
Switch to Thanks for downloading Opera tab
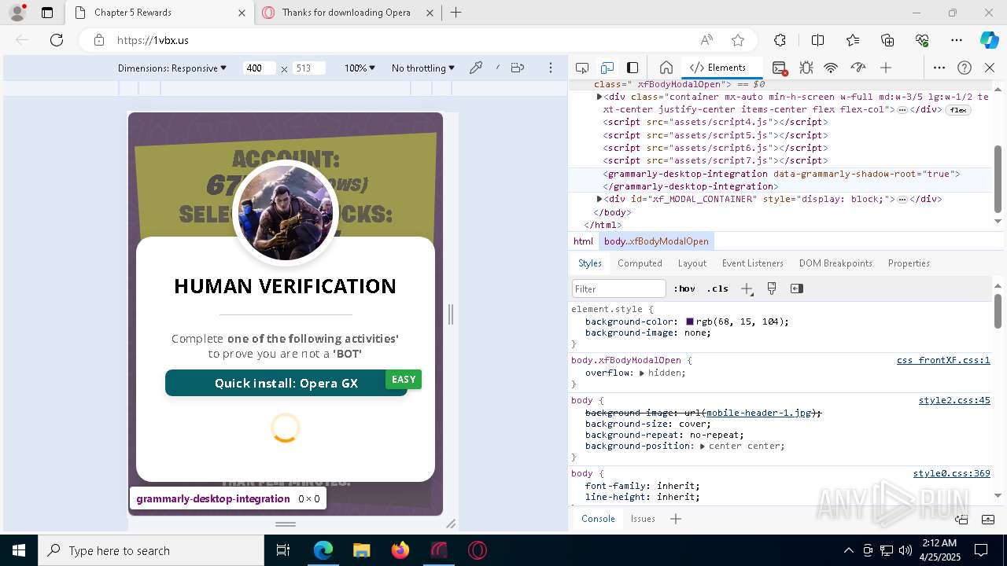[346, 13]
